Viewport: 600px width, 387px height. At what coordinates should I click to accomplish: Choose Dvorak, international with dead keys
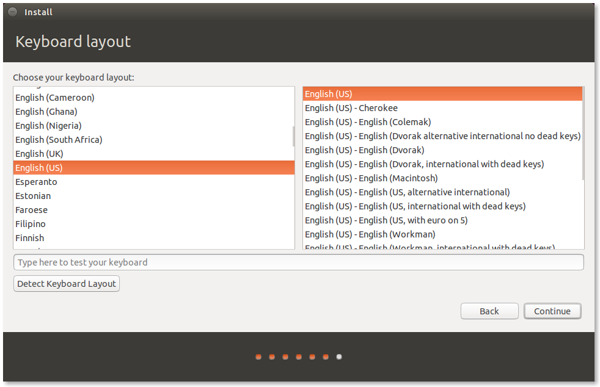[442, 164]
